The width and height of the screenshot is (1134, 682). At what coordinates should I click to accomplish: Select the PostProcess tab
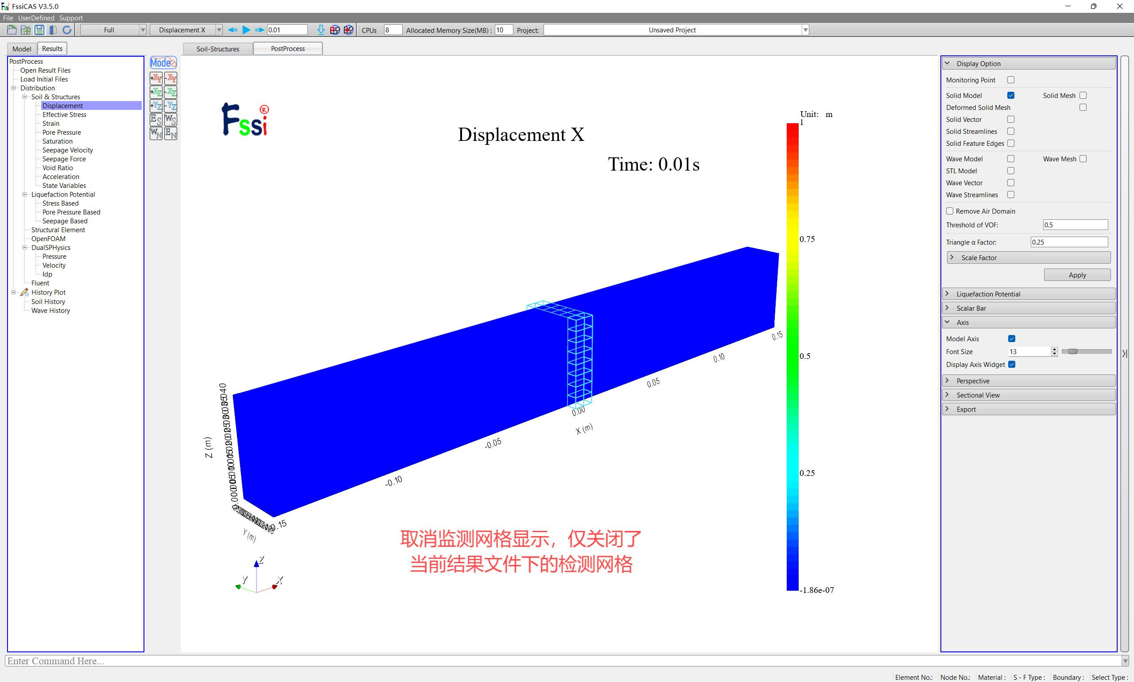pyautogui.click(x=287, y=48)
